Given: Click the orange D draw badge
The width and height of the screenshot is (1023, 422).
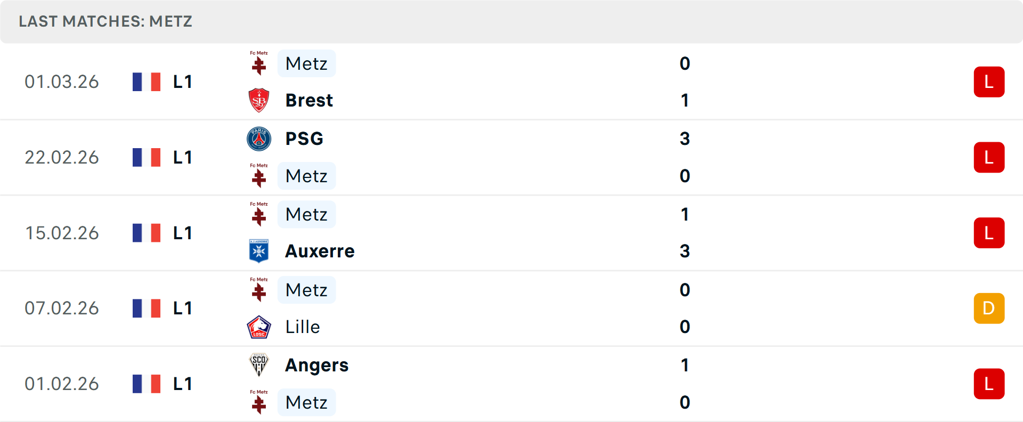Looking at the screenshot, I should pyautogui.click(x=989, y=308).
